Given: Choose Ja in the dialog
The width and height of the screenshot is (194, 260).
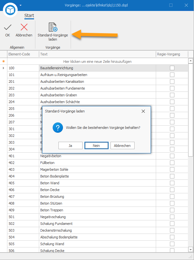Looking at the screenshot, I should [70, 146].
